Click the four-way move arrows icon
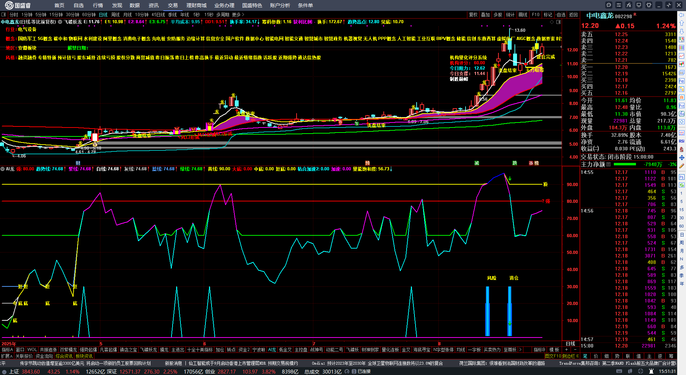 [682, 157]
